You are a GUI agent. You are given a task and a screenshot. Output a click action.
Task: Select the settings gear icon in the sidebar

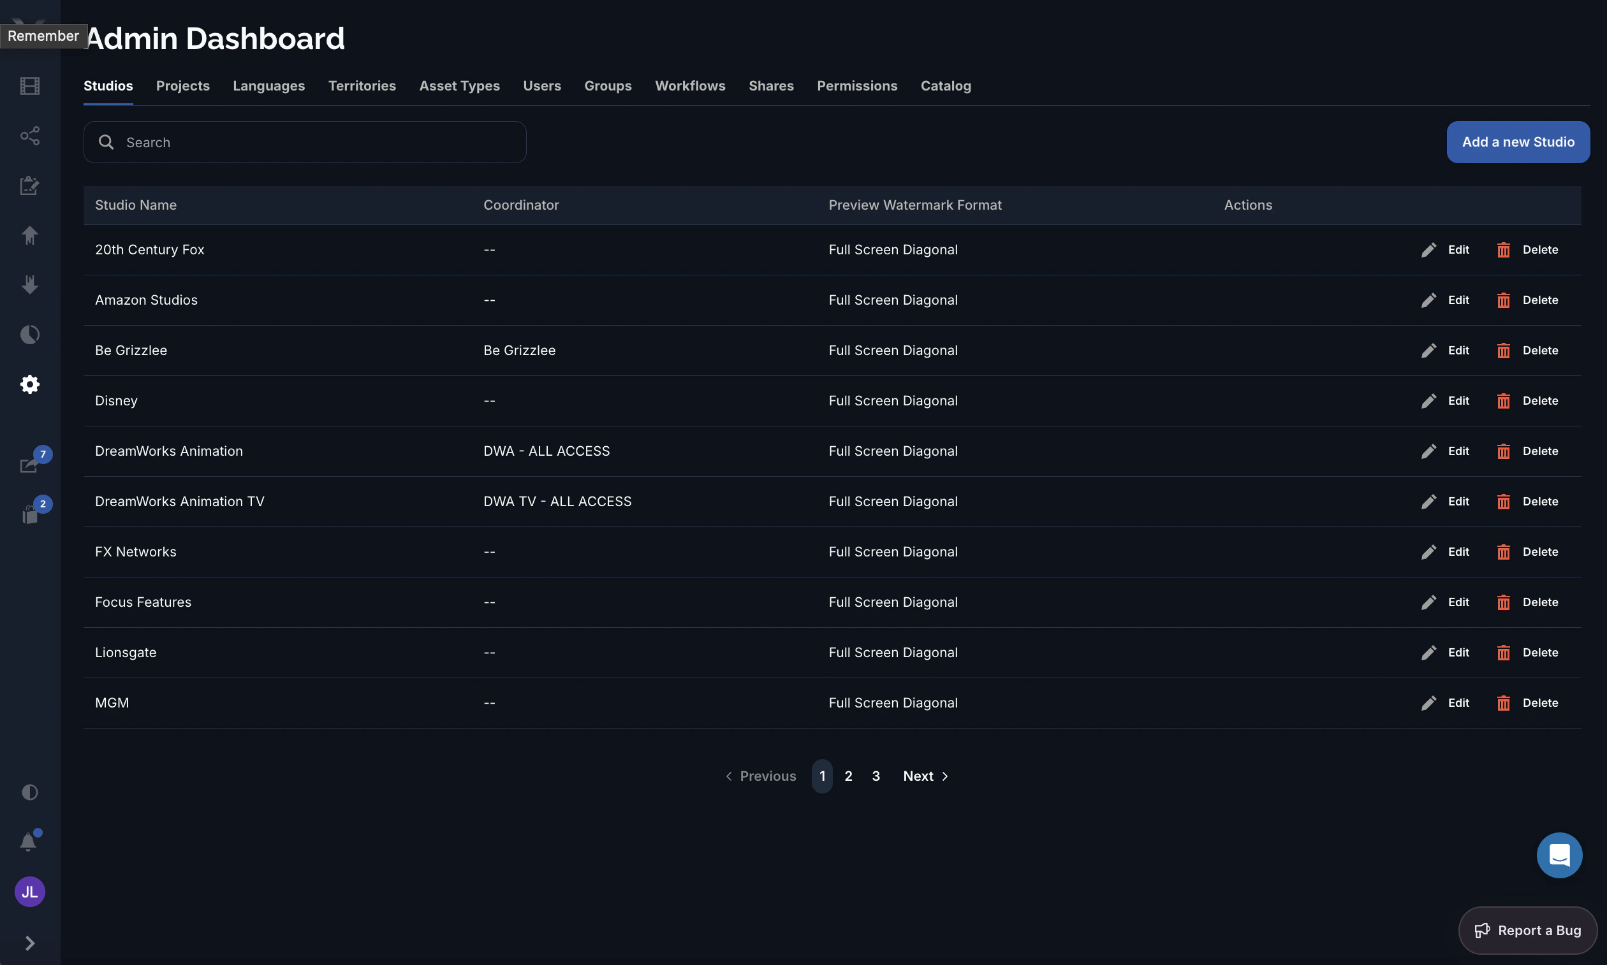[30, 384]
